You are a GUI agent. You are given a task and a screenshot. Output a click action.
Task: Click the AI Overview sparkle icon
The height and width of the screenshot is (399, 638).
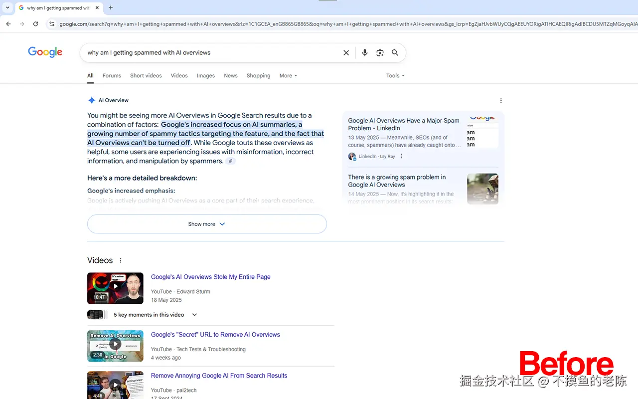point(92,100)
